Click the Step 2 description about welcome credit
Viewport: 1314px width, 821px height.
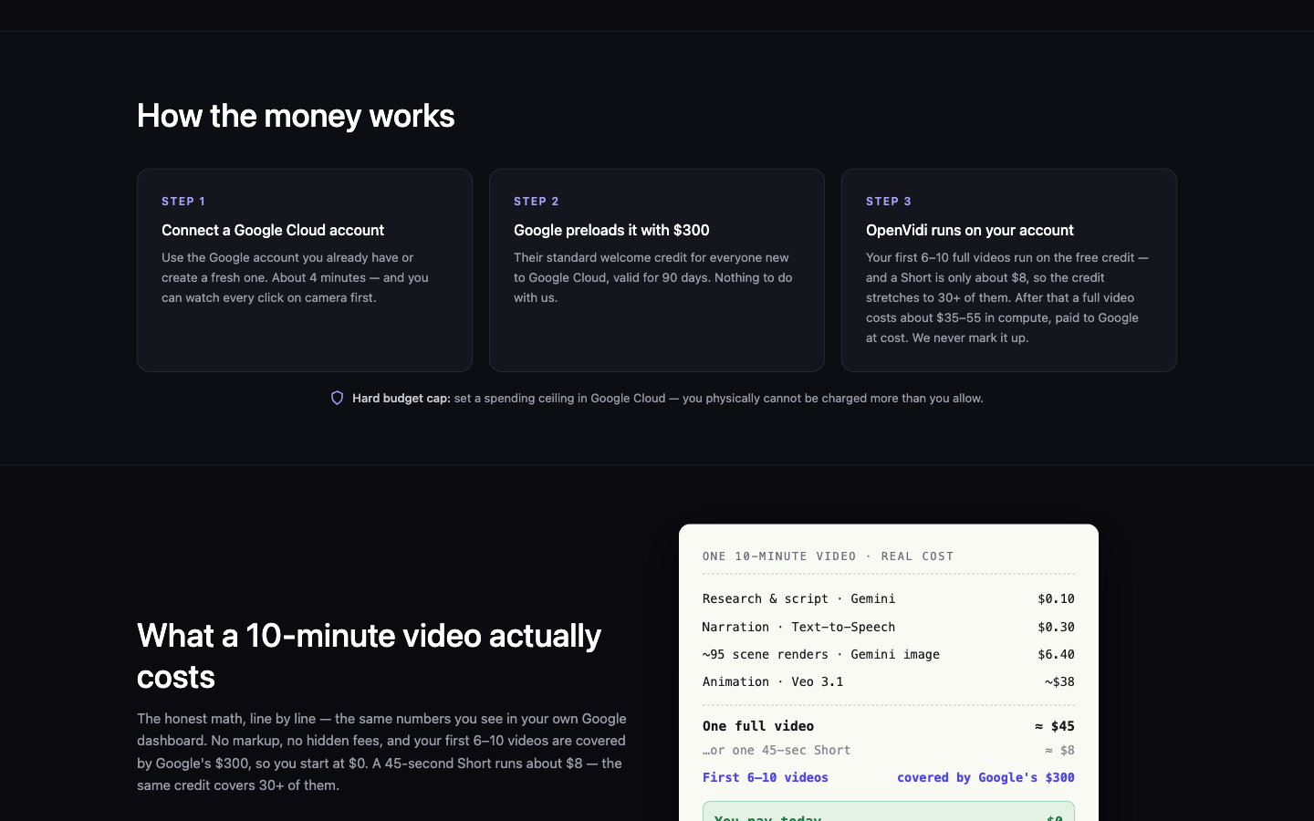[653, 277]
